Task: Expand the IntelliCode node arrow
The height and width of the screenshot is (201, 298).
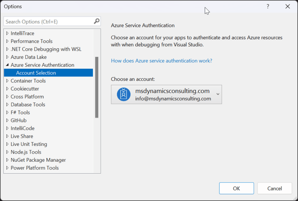Action: [x=7, y=128]
